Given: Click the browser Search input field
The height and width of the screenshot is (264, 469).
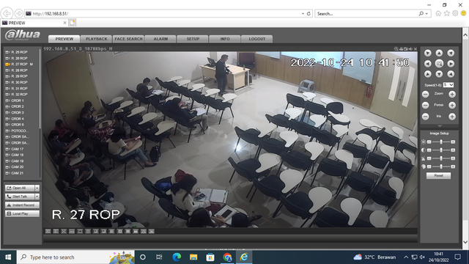Looking at the screenshot, I should (366, 13).
